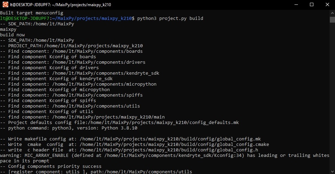
Task: Click 'Find component Kconfig of micropython'
Action: [x=59, y=89]
